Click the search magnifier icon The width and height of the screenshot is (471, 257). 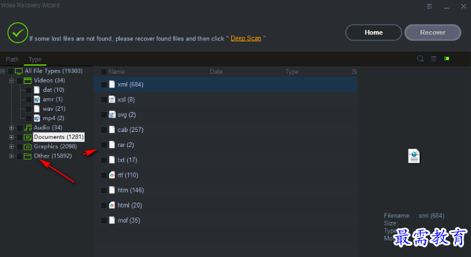420,59
